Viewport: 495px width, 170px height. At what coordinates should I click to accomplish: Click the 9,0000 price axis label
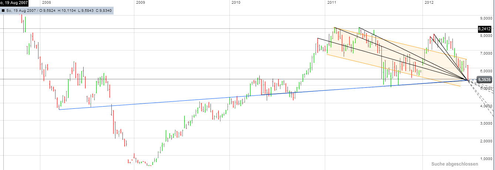click(485, 18)
